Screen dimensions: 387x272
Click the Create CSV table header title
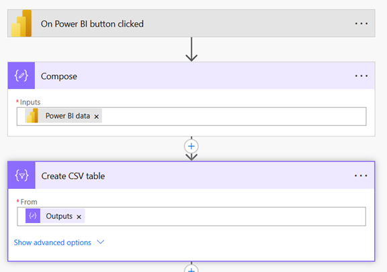73,176
